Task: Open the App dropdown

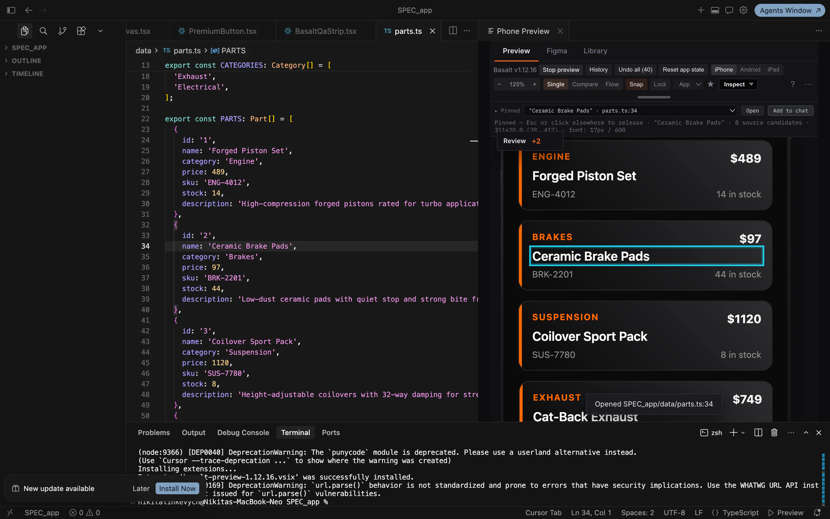Action: pos(689,85)
